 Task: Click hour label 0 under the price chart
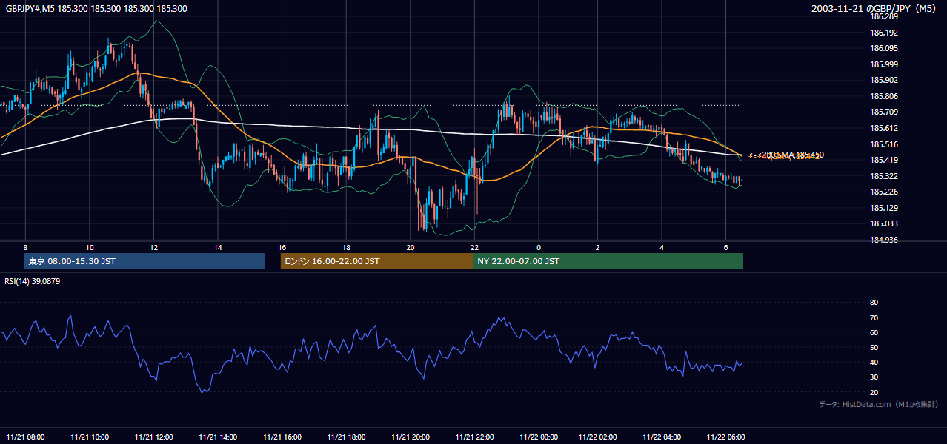click(539, 247)
